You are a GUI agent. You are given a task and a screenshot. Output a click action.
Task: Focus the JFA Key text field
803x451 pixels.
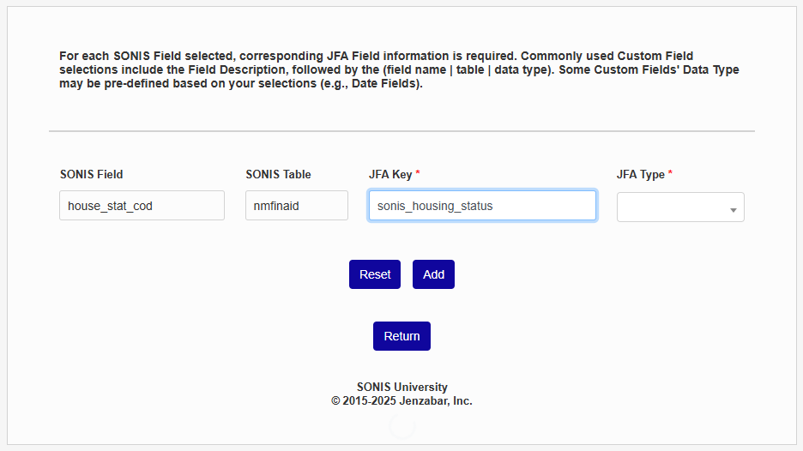482,206
